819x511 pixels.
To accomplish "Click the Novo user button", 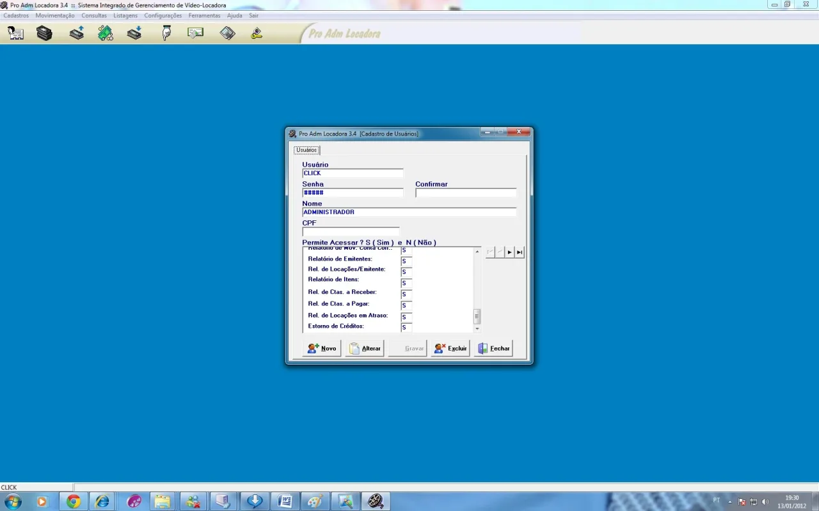I will coord(322,348).
